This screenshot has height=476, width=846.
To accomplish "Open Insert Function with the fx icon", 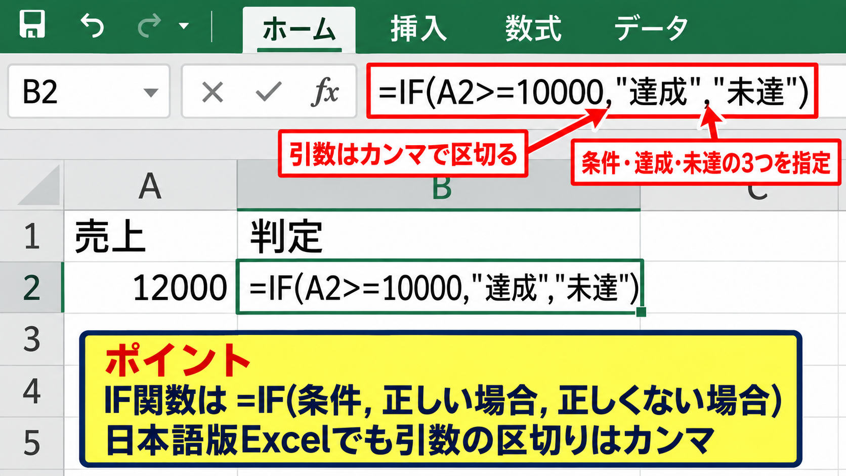I will pyautogui.click(x=325, y=92).
